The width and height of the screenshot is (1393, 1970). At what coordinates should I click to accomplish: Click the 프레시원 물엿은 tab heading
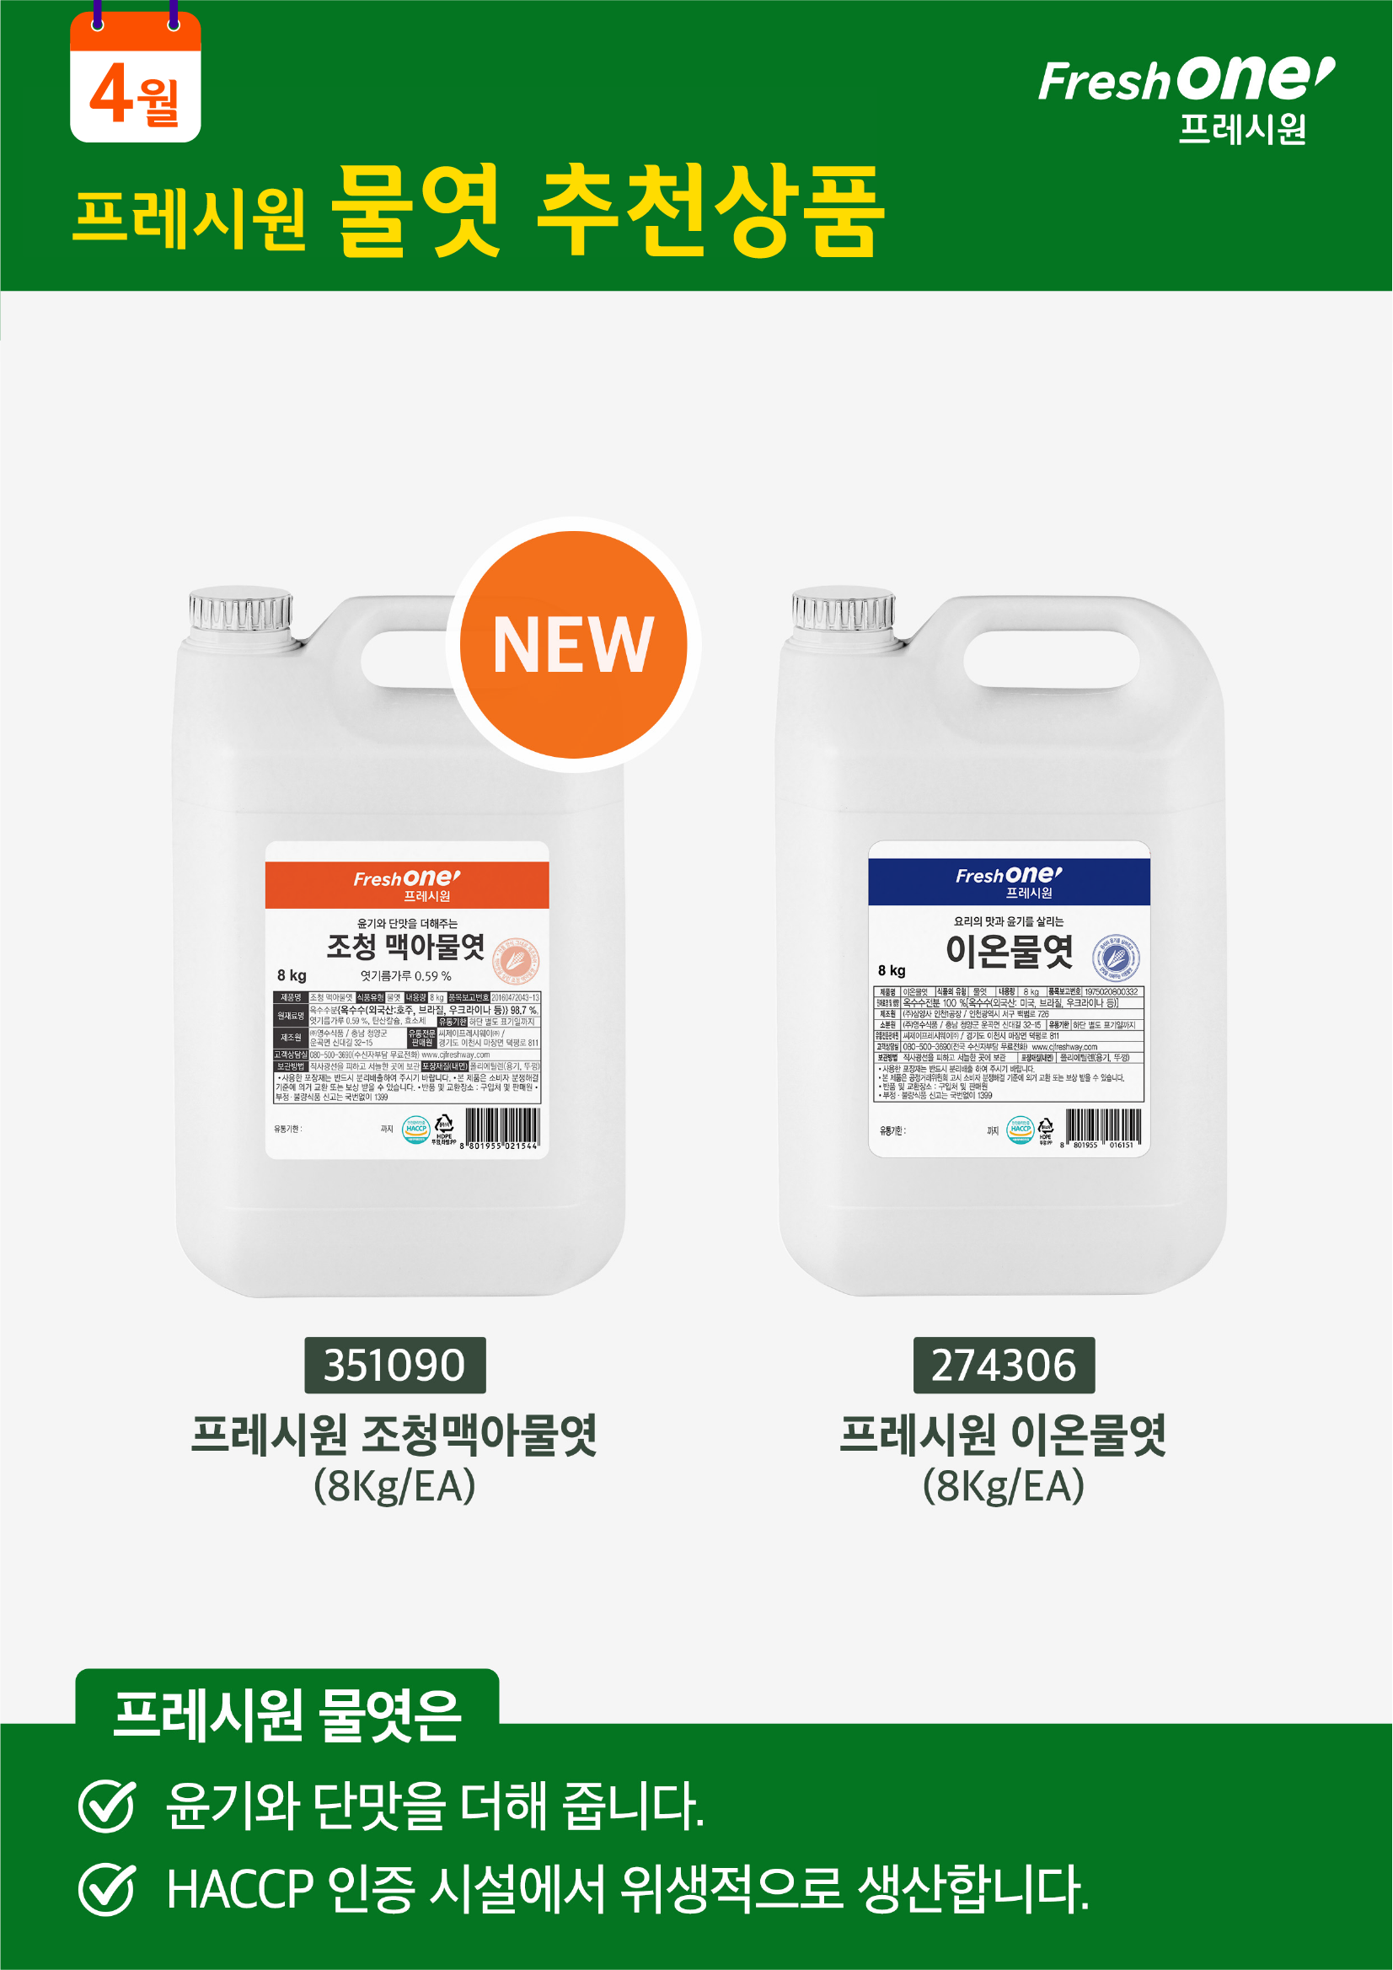tap(287, 1716)
